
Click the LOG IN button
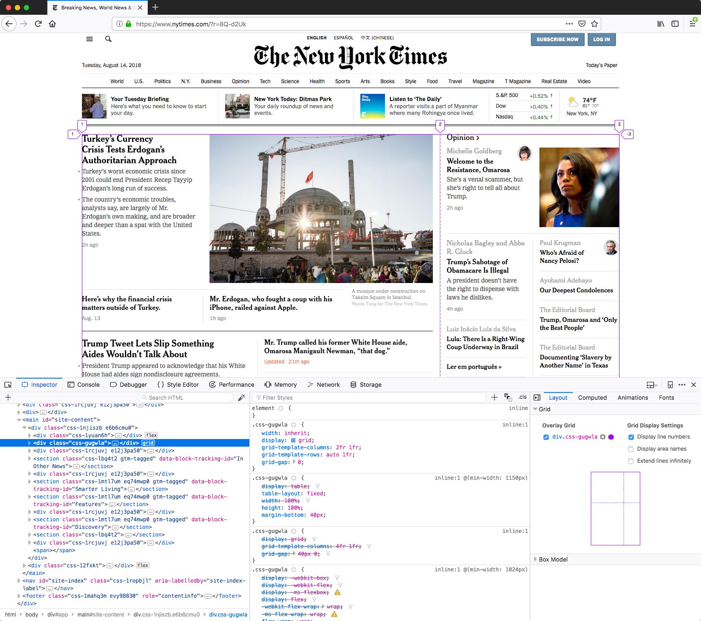coord(601,39)
